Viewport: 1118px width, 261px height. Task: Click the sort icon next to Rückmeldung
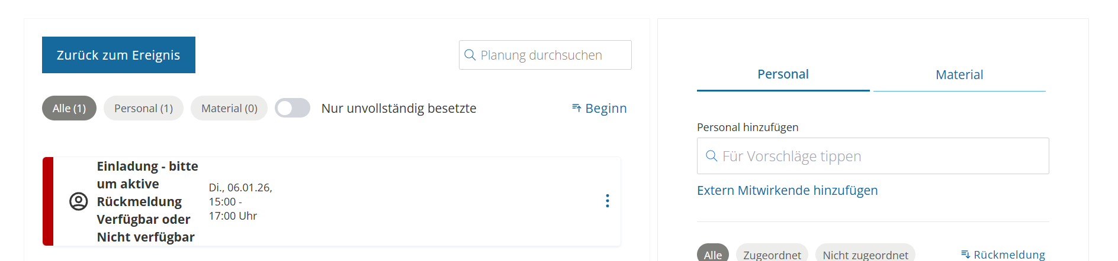pyautogui.click(x=965, y=255)
